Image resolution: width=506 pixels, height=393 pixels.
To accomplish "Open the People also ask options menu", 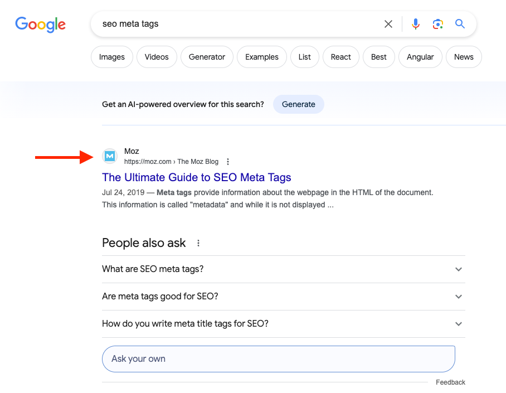I will pyautogui.click(x=198, y=243).
